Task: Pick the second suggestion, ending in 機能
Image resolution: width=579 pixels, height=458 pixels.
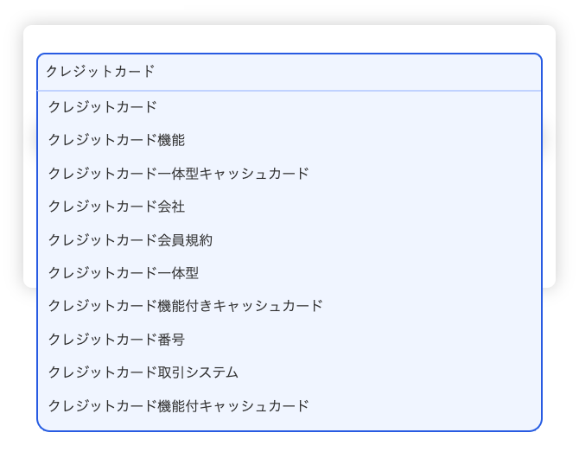Action: pyautogui.click(x=118, y=140)
